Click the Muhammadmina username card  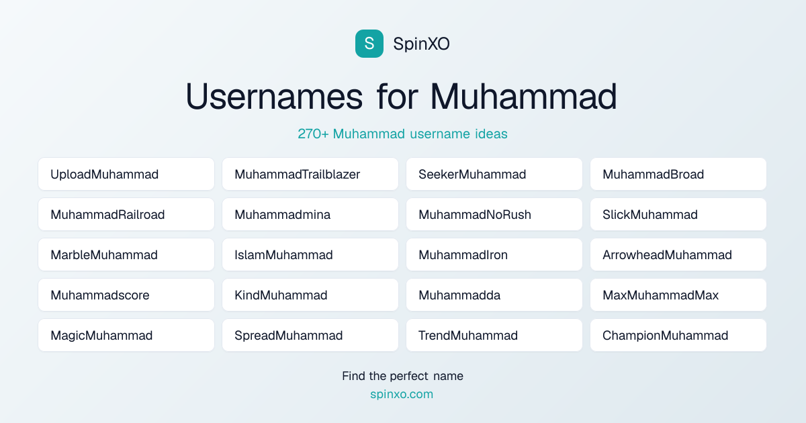[310, 214]
